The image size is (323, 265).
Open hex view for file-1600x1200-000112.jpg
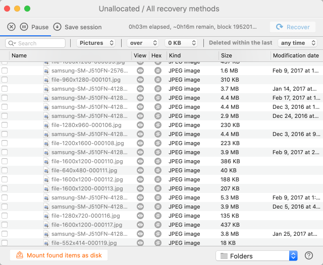pyautogui.click(x=158, y=179)
